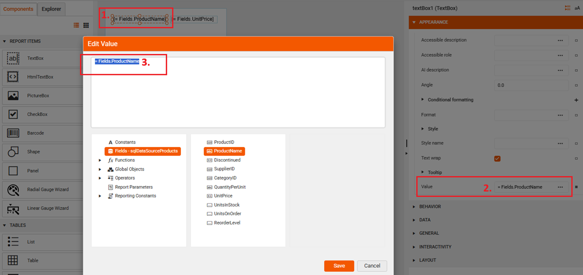The height and width of the screenshot is (275, 583).
Task: Expand the INTERACTIVITY section
Action: (414, 247)
